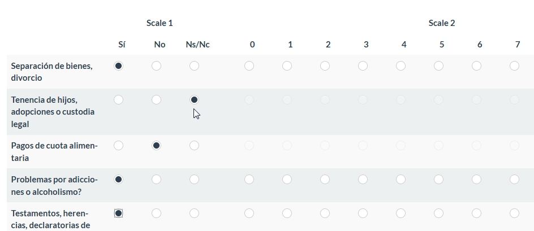Rate Separación de bienes, divorcio as 5
This screenshot has height=231, width=534.
[x=438, y=66]
